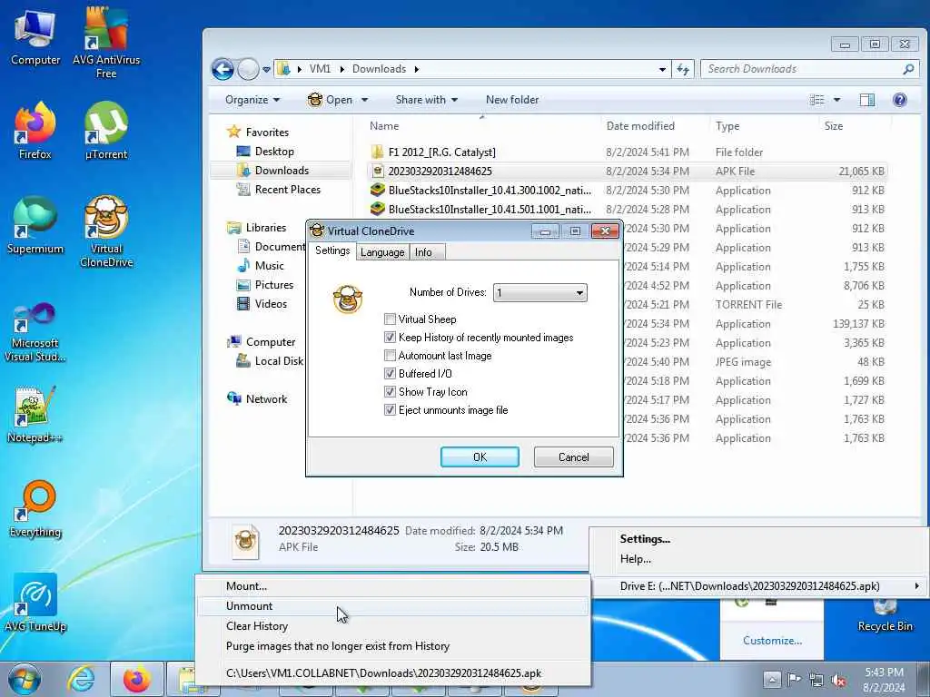Click the network tray icon
Viewport: 930px width, 697px height.
816,679
